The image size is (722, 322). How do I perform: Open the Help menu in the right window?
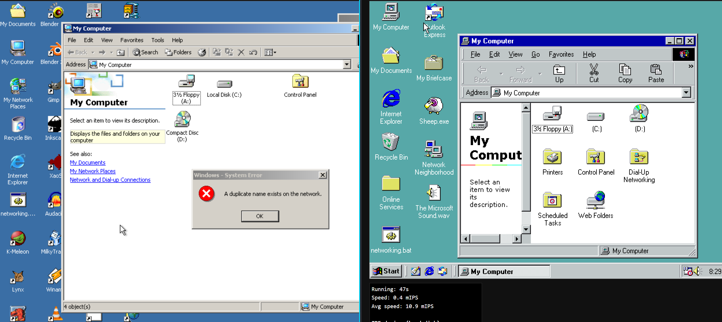click(589, 54)
